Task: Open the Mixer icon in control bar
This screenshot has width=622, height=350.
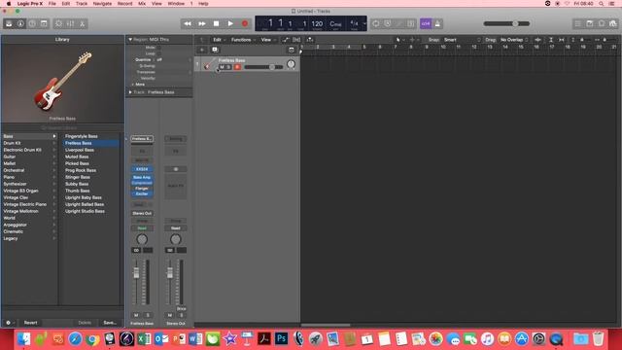Action: [x=70, y=23]
